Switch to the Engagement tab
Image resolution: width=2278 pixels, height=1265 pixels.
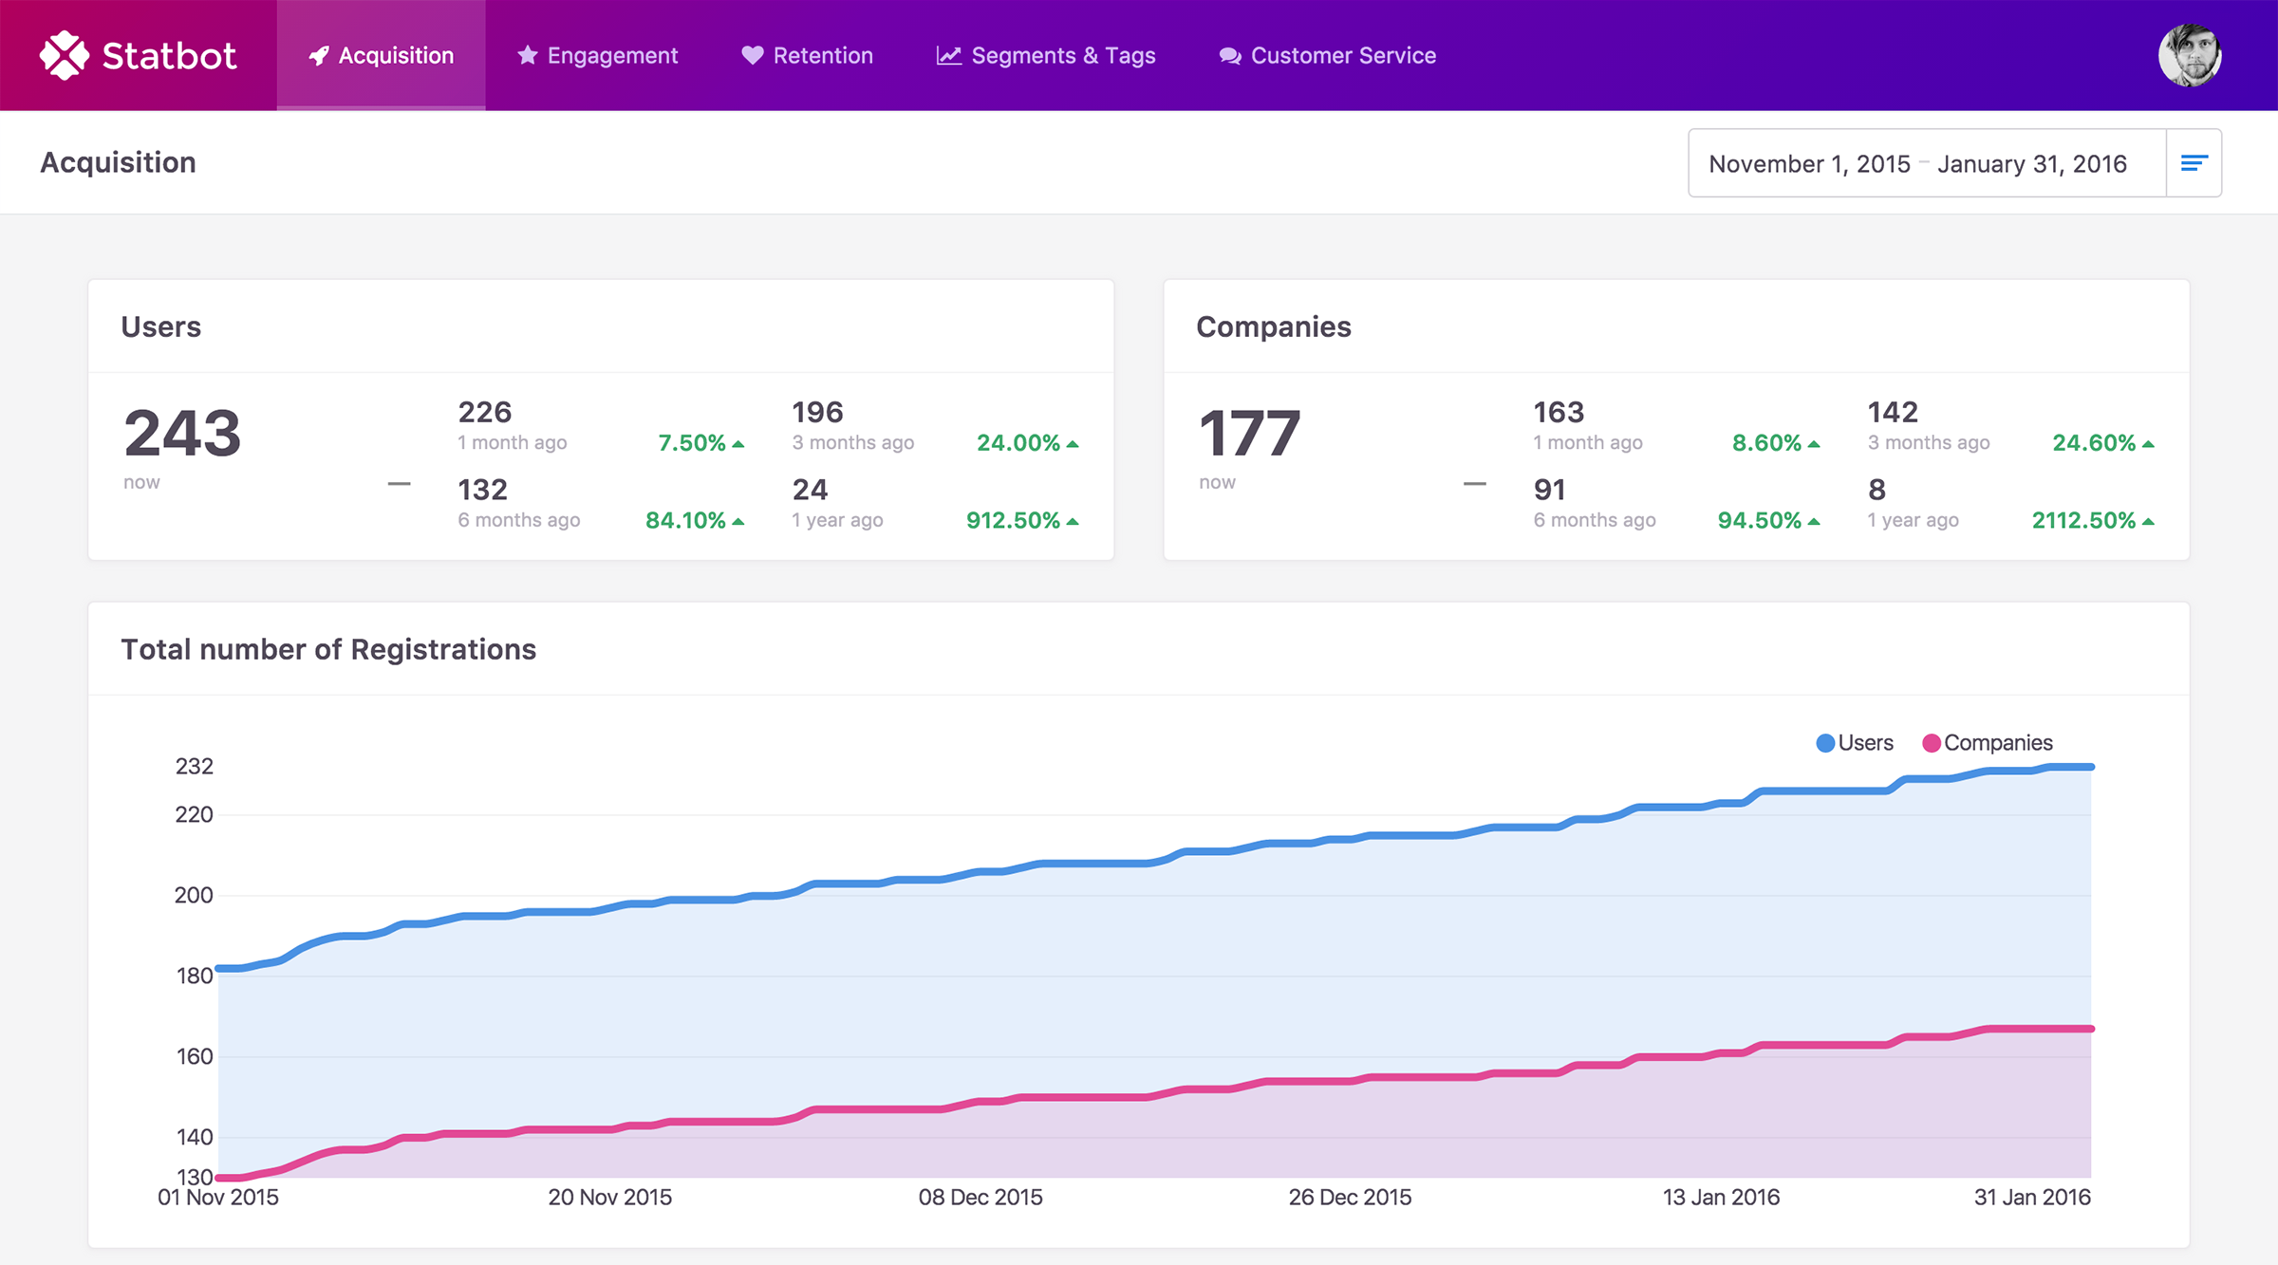[x=610, y=55]
